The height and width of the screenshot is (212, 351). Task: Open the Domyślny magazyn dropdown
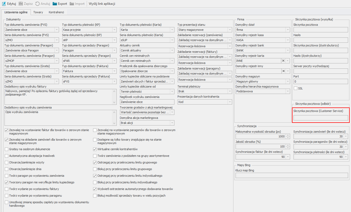(x=287, y=81)
